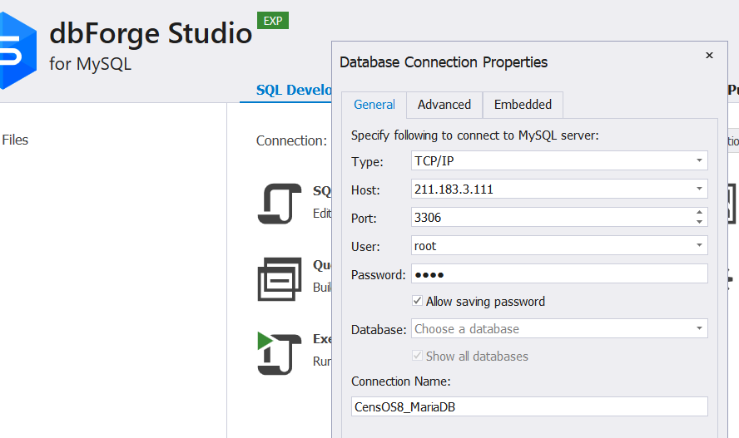The width and height of the screenshot is (739, 438).
Task: Close the Database Connection Properties dialog
Action: [709, 56]
